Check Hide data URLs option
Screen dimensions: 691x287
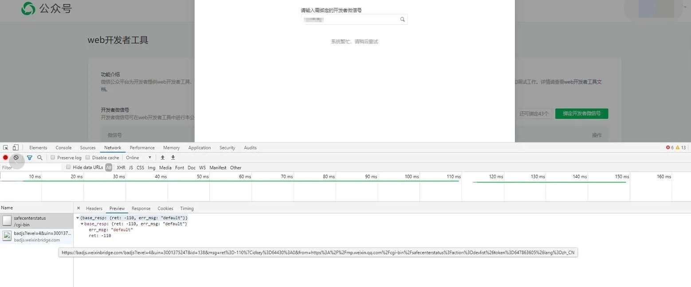point(68,167)
